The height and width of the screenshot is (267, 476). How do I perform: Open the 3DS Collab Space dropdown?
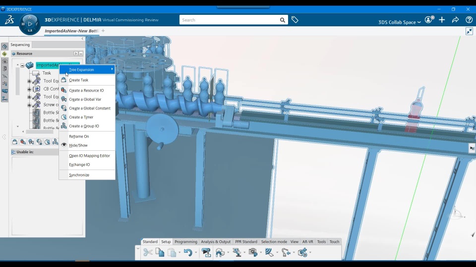399,22
